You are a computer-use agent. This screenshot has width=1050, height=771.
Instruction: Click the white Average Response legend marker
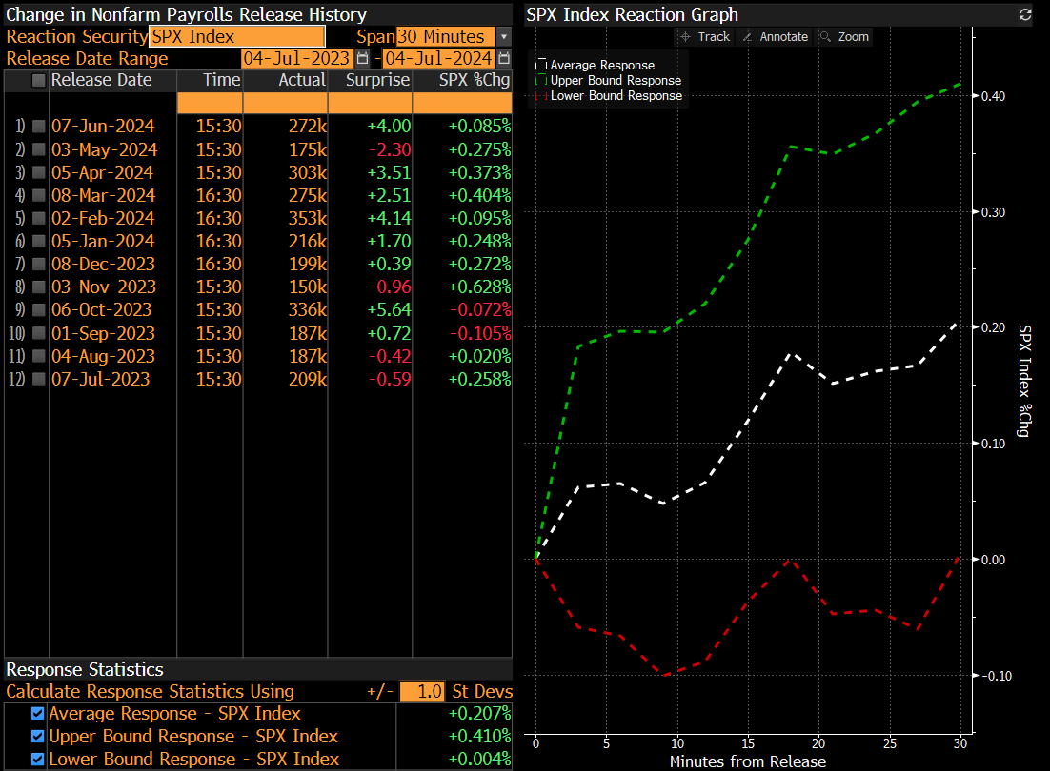[x=541, y=65]
